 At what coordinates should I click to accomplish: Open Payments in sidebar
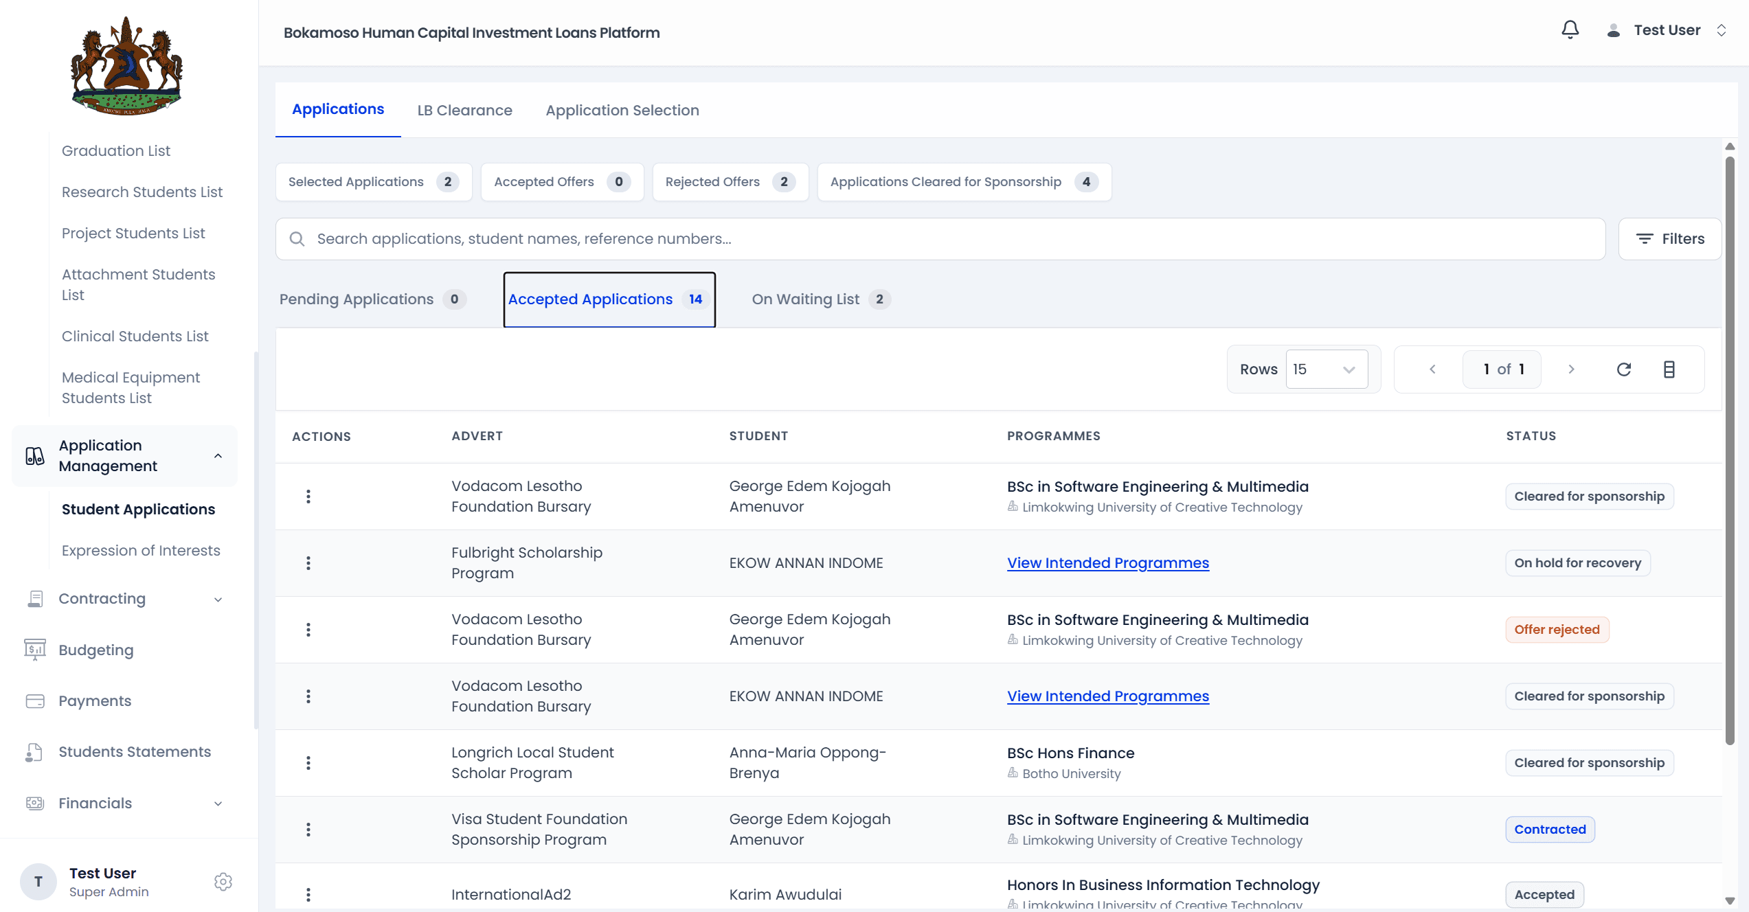pos(95,701)
